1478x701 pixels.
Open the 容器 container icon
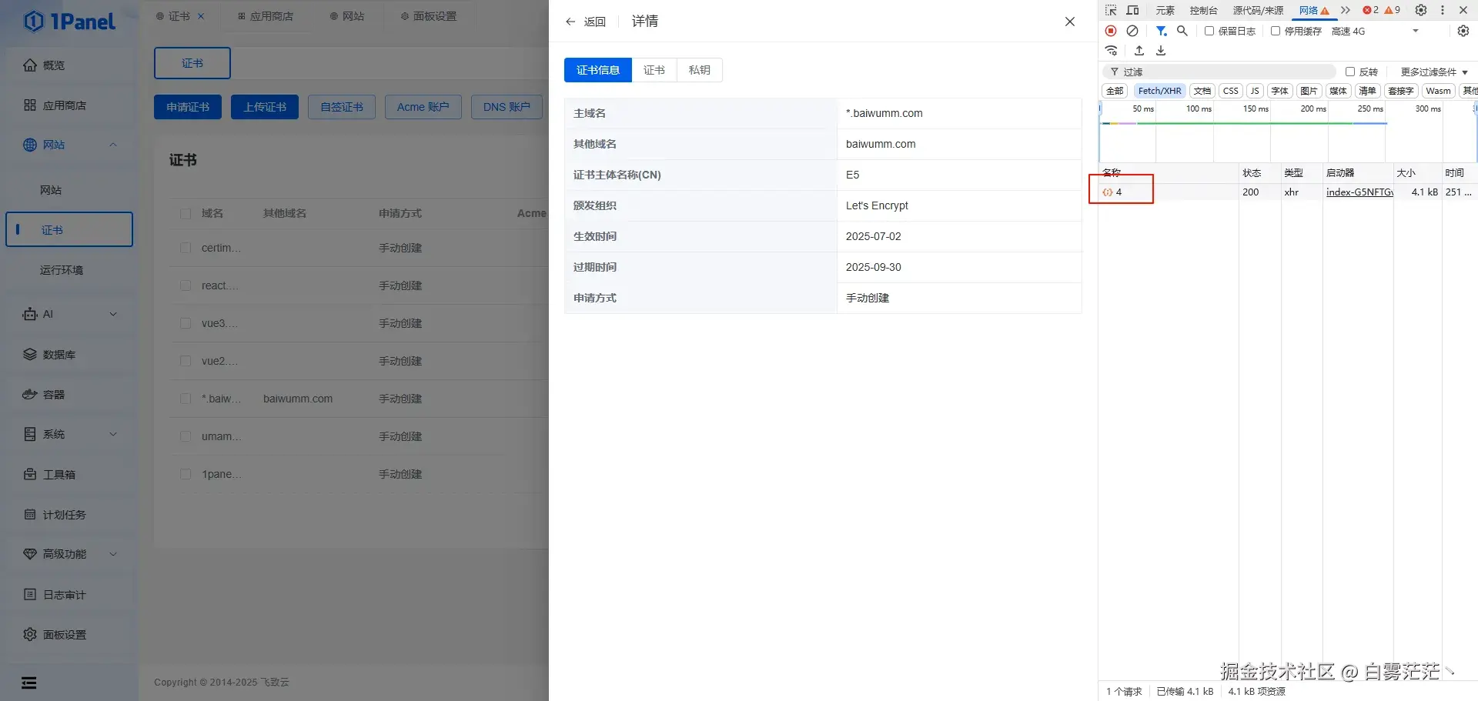[30, 395]
